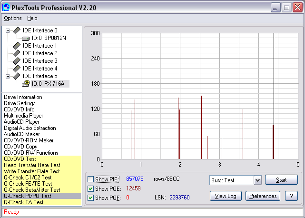The height and width of the screenshot is (218, 305).
Task: Collapse the IDE Interface 0 tree node
Action: click(x=8, y=30)
